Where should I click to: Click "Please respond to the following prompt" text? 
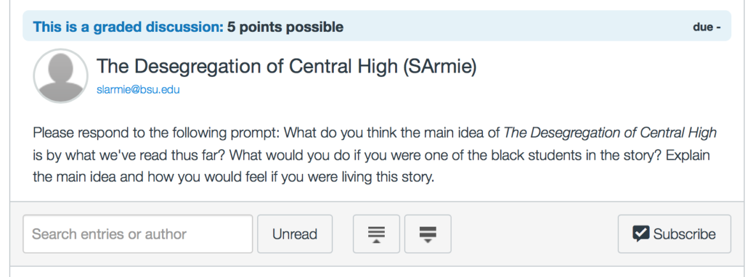point(156,133)
